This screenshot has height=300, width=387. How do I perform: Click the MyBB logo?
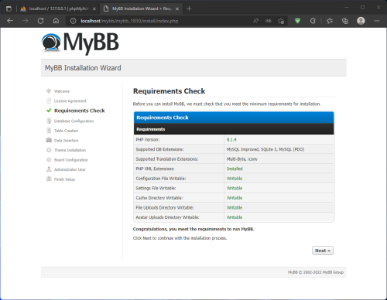80,43
